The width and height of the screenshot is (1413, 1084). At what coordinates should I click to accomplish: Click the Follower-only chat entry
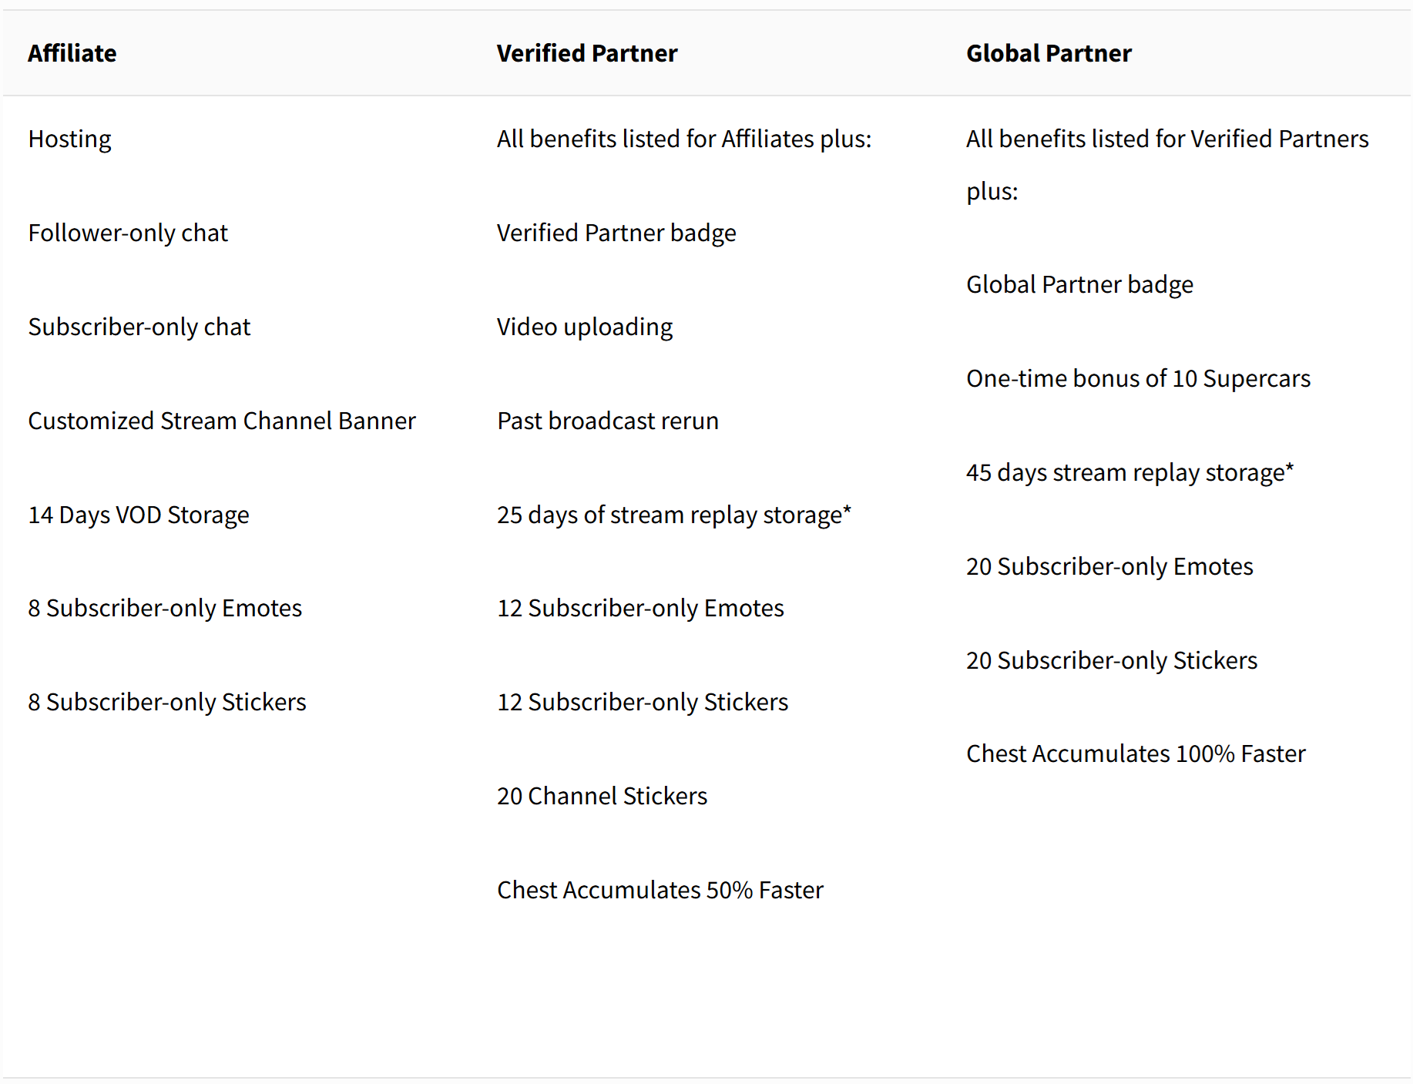(128, 233)
